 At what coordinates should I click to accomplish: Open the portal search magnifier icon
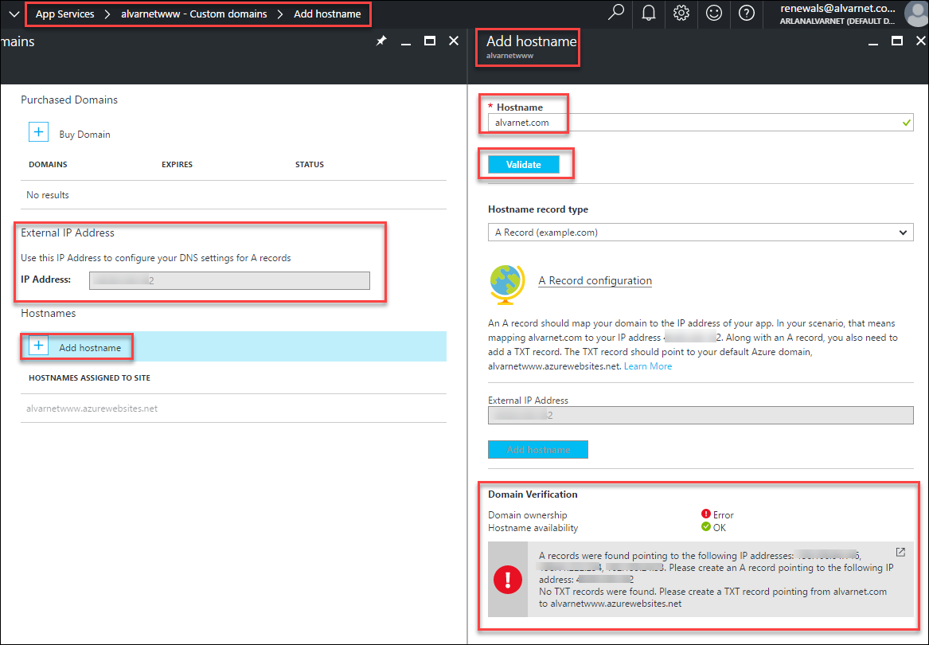(x=616, y=13)
